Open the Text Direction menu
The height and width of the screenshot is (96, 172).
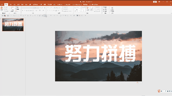pos(65,7)
